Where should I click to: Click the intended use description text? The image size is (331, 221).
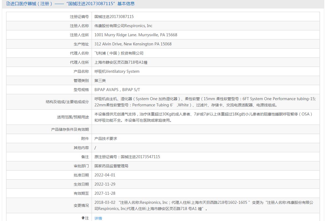[x=204, y=117]
